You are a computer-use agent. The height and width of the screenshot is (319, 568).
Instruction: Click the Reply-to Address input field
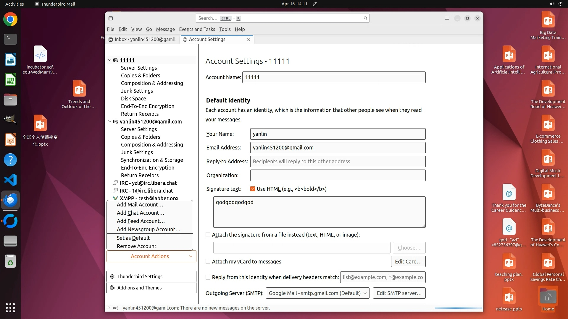[x=338, y=161]
